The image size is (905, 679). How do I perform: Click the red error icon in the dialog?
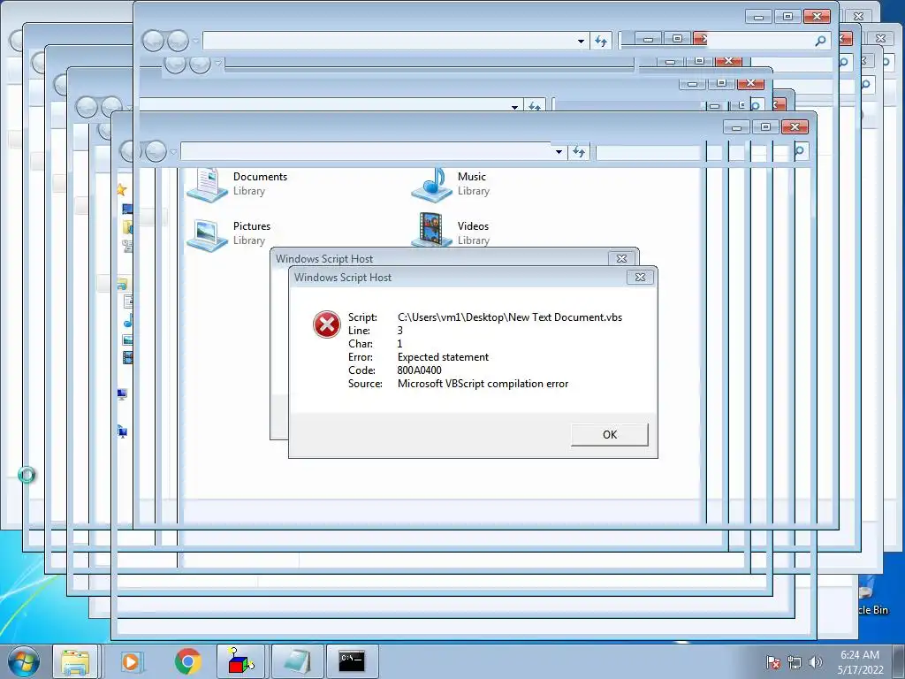pos(327,324)
